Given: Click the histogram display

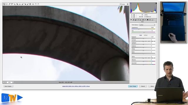Looking at the screenshot, I should (144, 8).
